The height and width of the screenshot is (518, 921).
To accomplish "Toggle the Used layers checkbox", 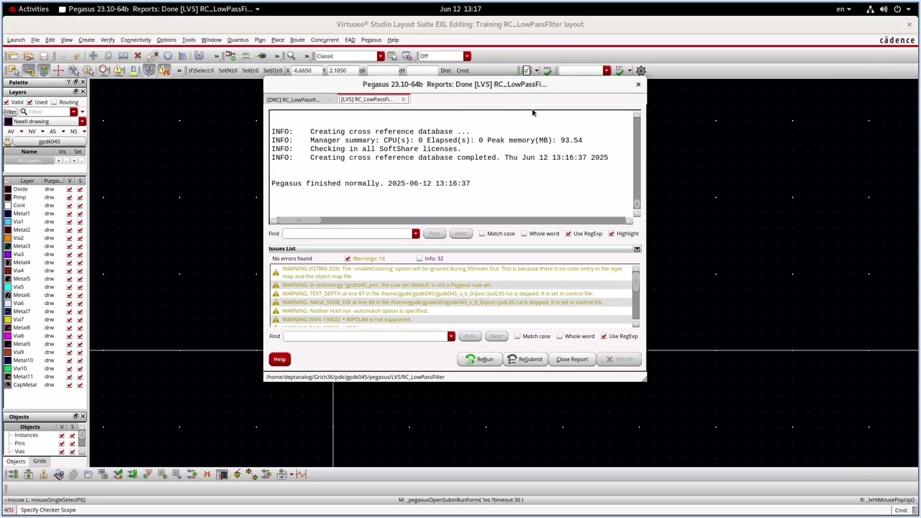I will point(31,102).
